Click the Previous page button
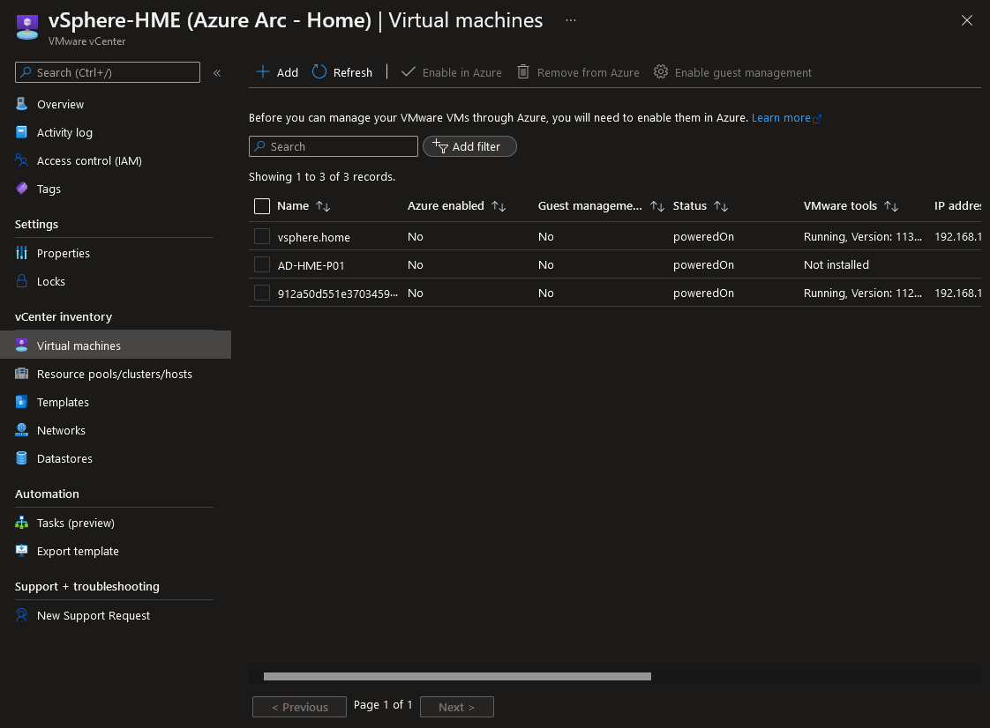The image size is (990, 728). pyautogui.click(x=299, y=707)
